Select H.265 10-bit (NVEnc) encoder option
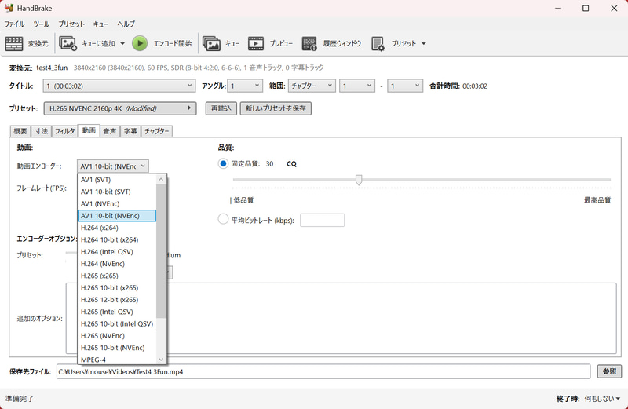 coord(116,348)
